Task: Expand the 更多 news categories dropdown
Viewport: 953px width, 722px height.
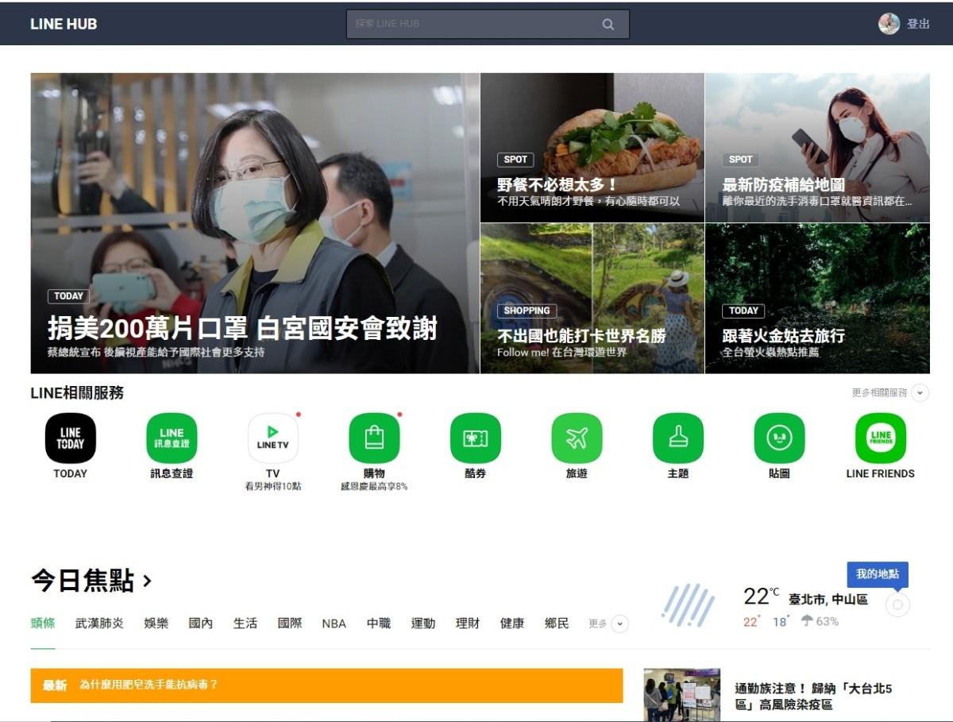Action: [619, 624]
